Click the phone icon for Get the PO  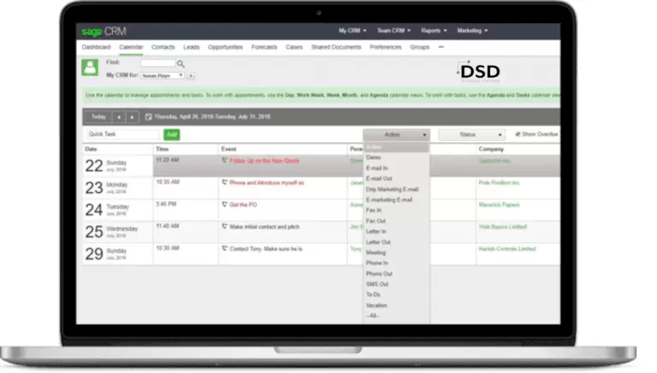pyautogui.click(x=224, y=205)
